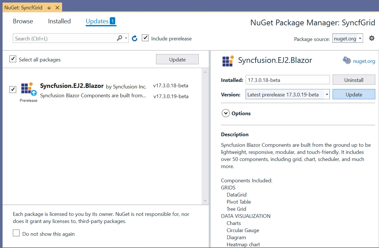
Task: Select the Syncfusion.EJ2.Blazor package name
Action: point(72,86)
